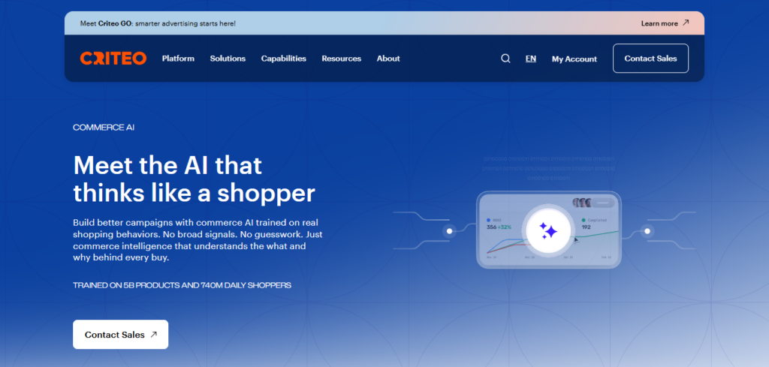
Task: Click the 'Meet the AI that thinks like a shopper' heading
Action: (x=194, y=179)
